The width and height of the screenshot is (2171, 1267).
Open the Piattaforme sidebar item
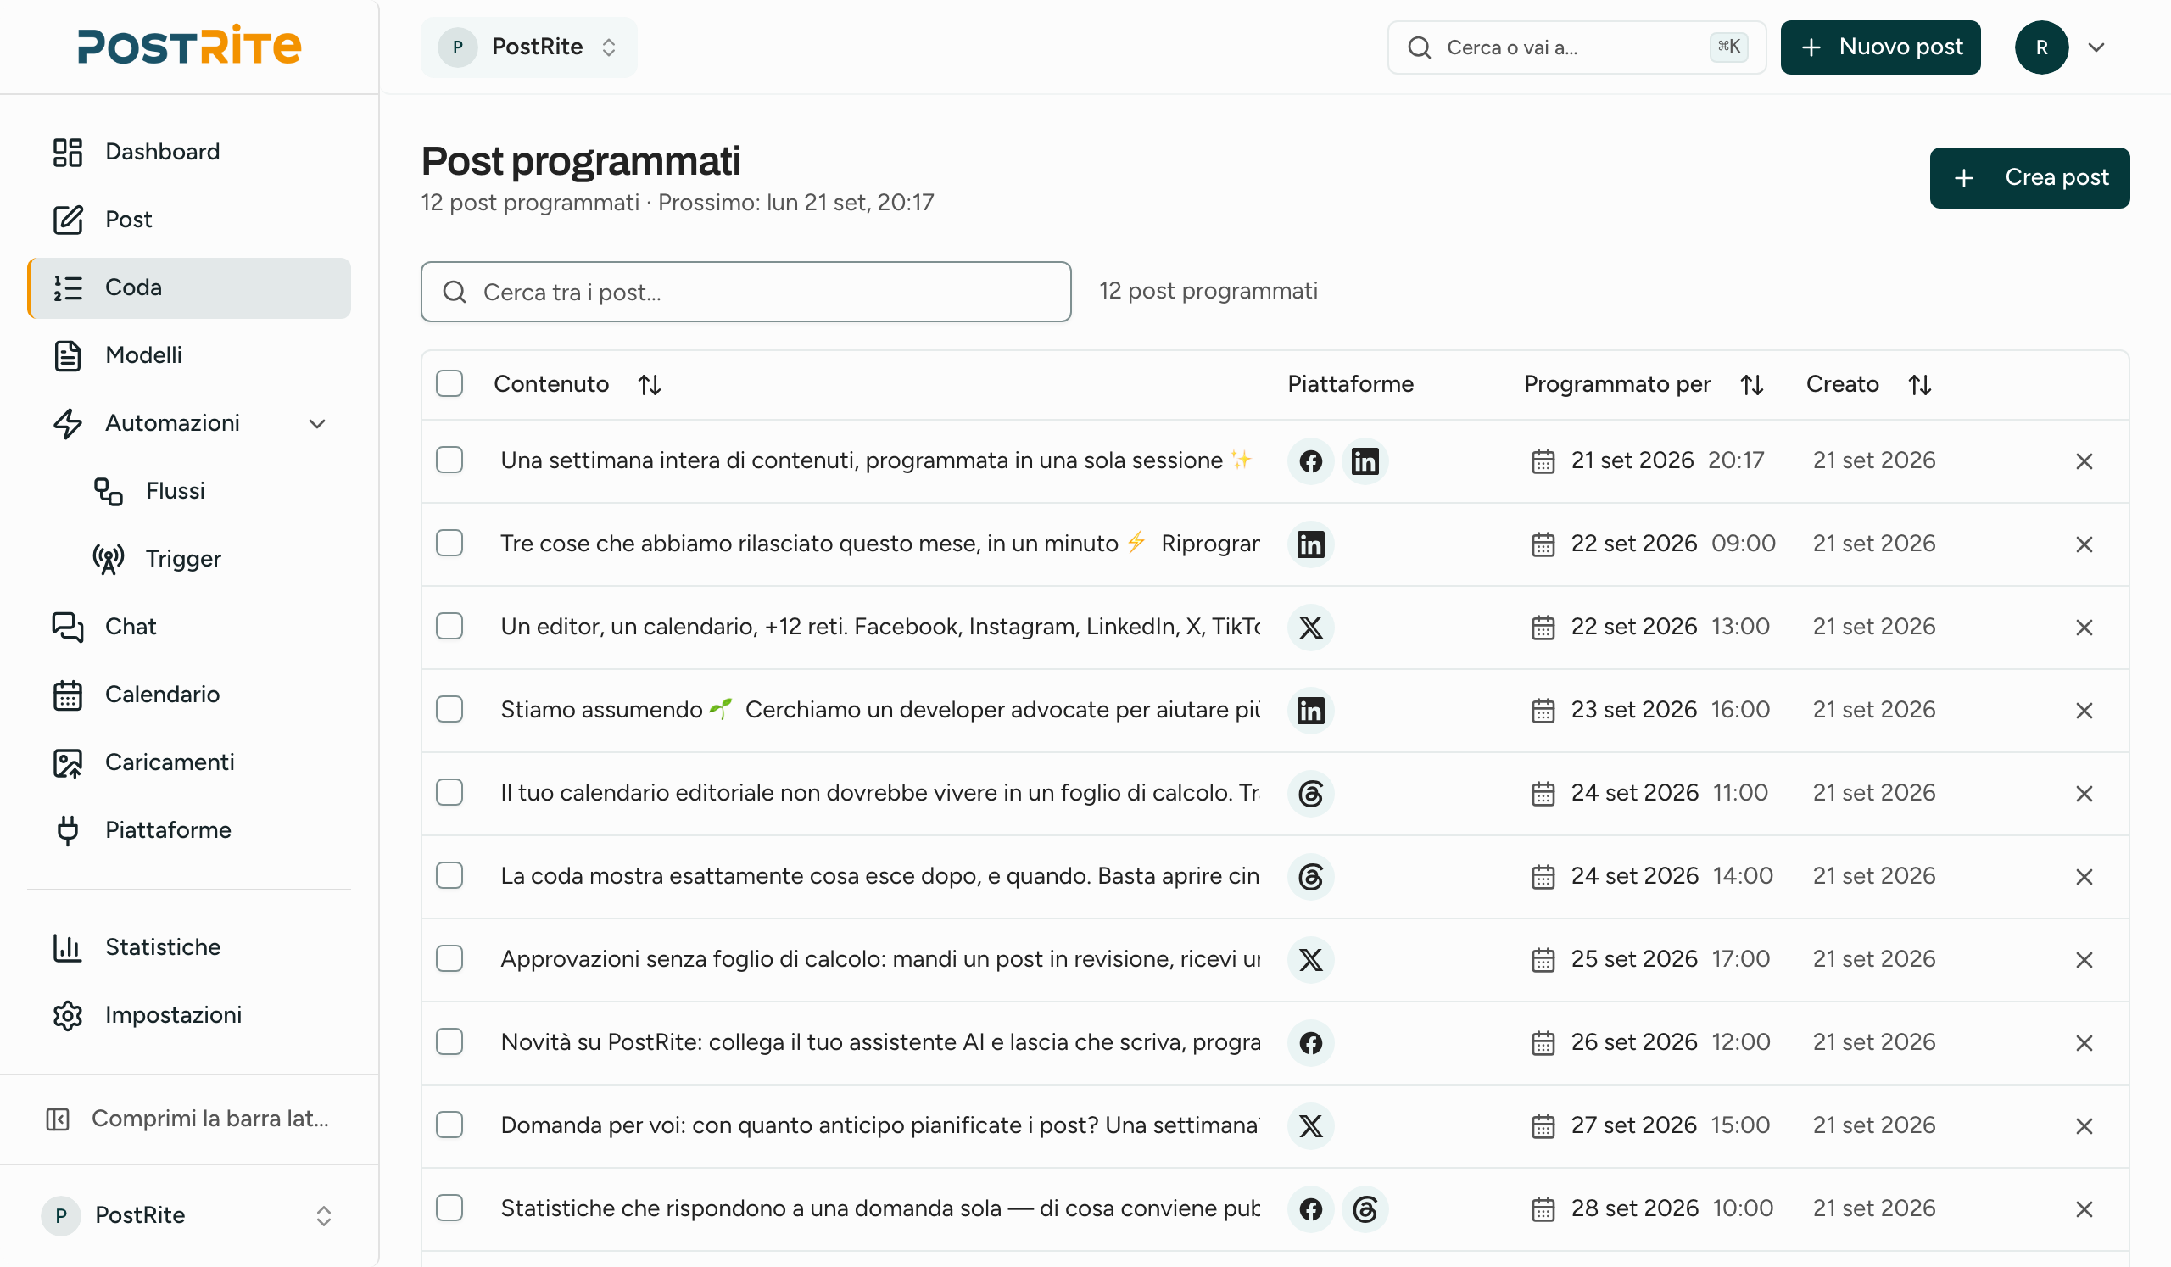click(x=189, y=830)
